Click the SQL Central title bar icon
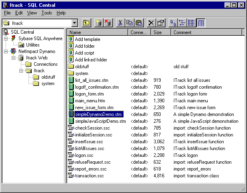This screenshot has width=247, height=193. point(6,5)
